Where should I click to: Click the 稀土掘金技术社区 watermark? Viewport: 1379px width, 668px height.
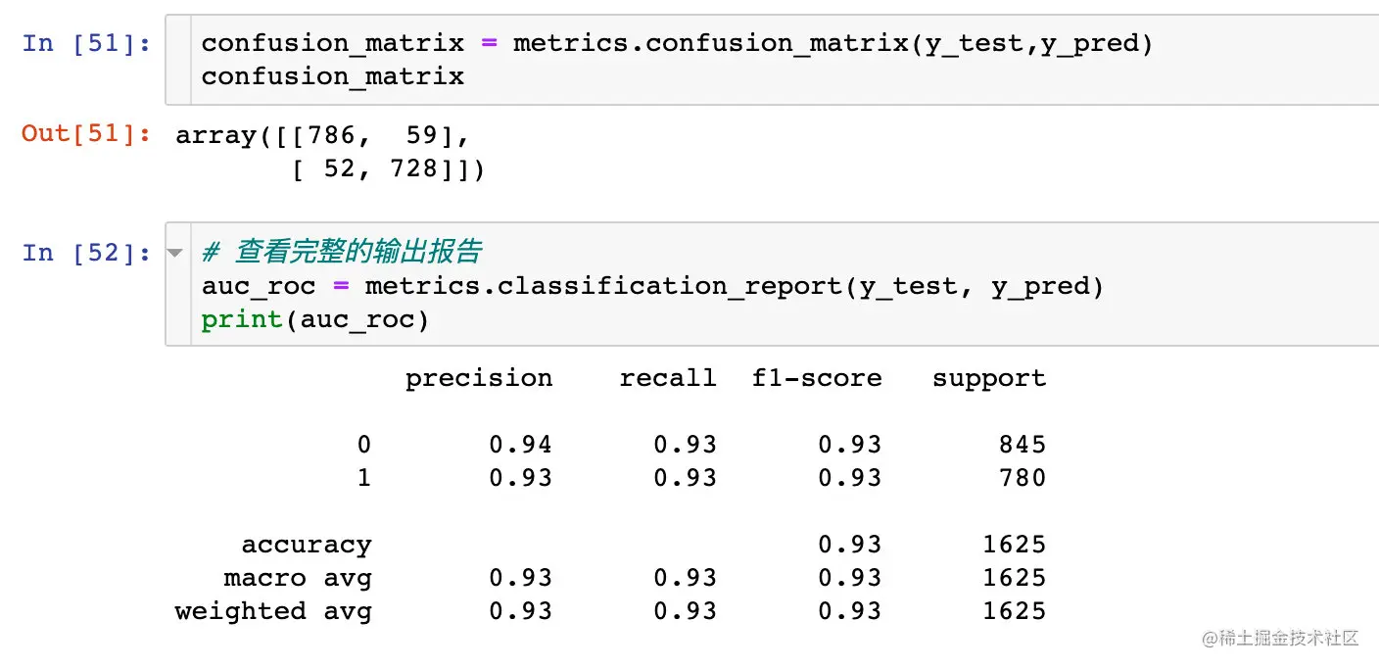coord(1280,639)
